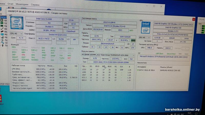Click the Intel Core i5-6500 name field
The image size is (205, 115).
pos(44,19)
